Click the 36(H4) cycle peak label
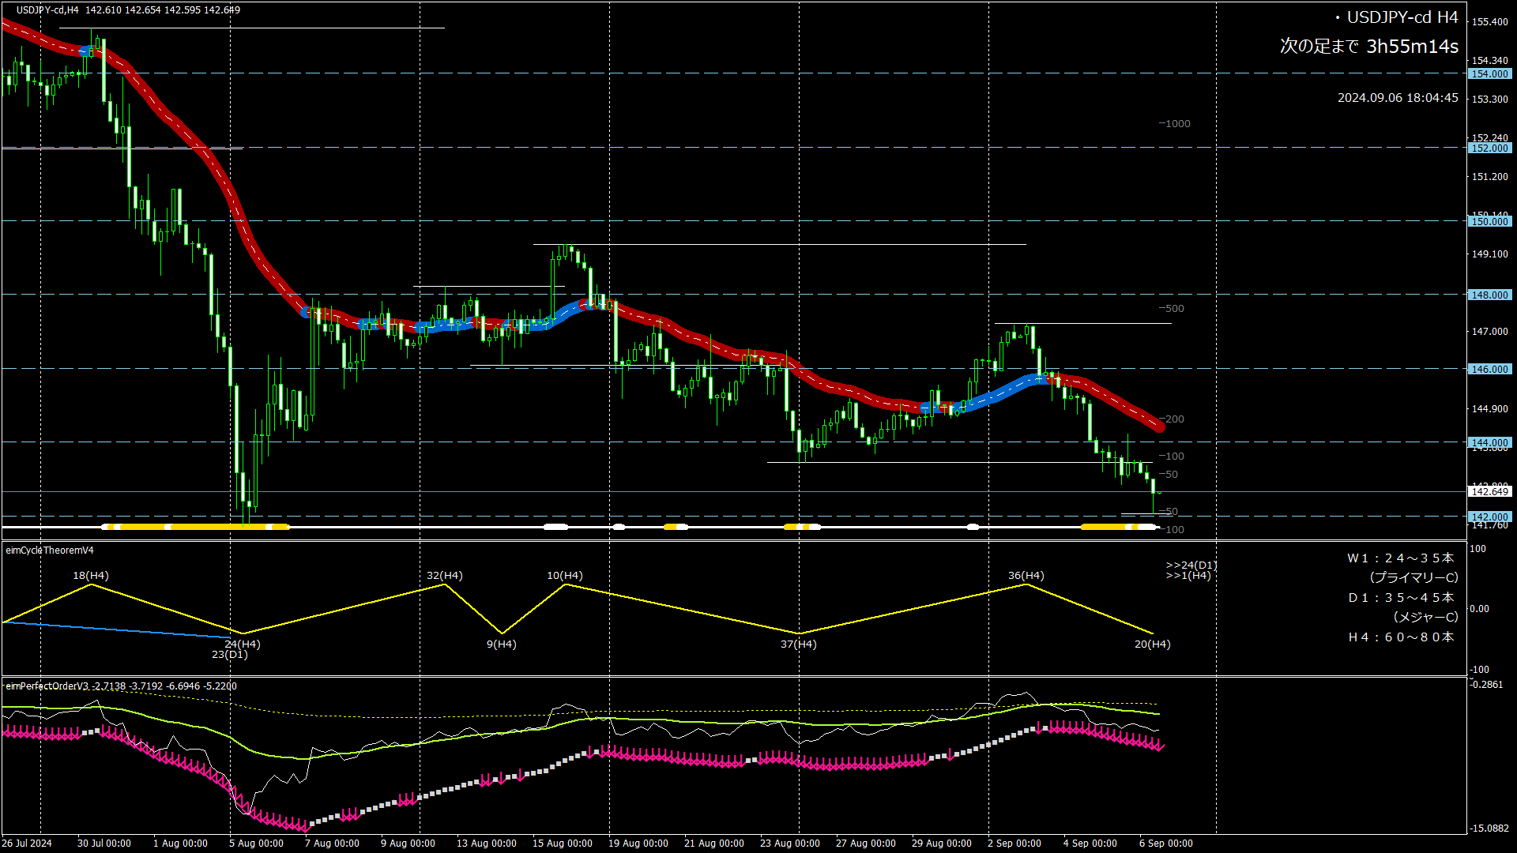The height and width of the screenshot is (853, 1517). (1026, 575)
